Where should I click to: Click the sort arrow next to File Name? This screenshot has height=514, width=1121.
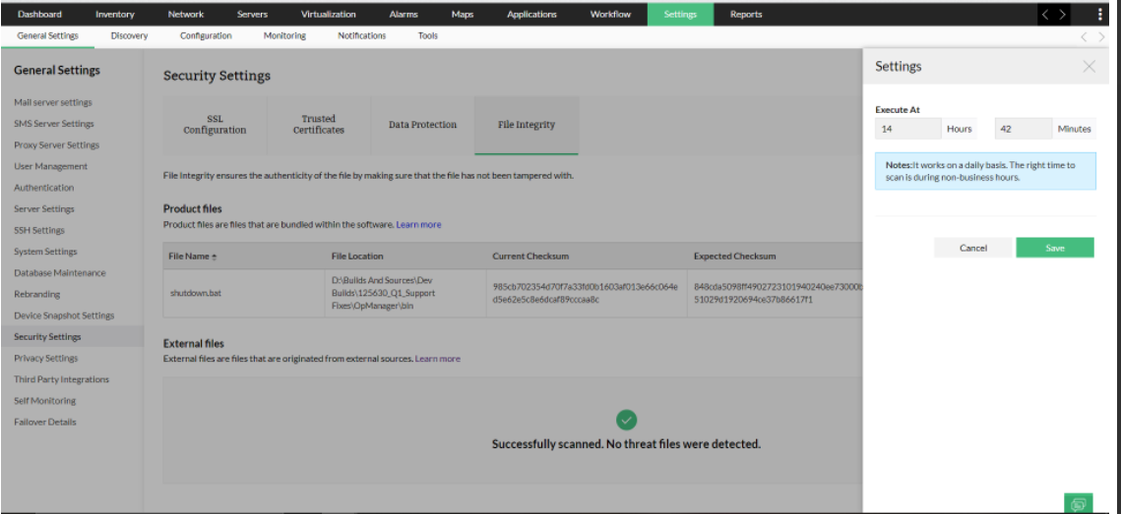pos(215,257)
